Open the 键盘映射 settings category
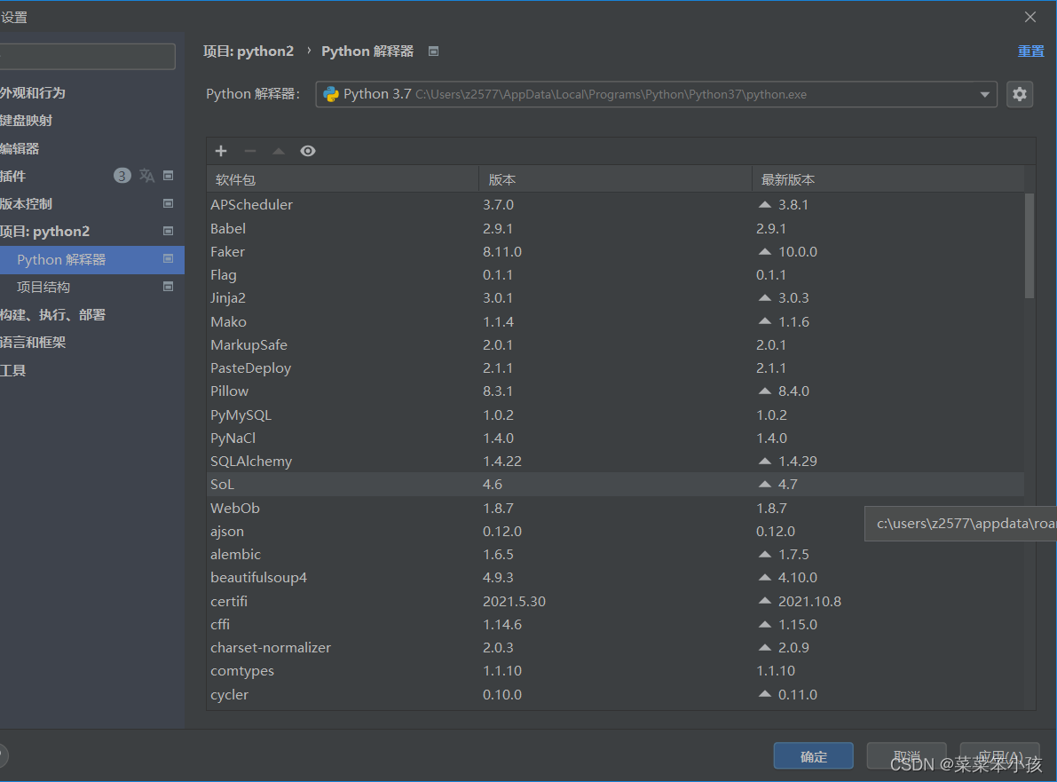This screenshot has width=1057, height=782. tap(27, 121)
